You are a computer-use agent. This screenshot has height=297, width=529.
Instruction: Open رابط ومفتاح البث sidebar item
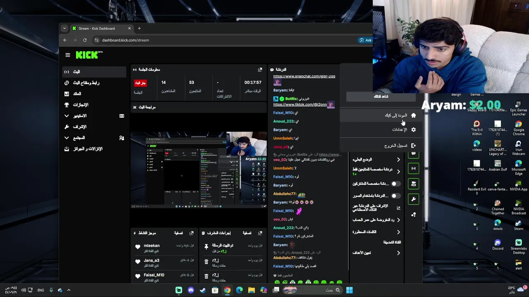point(94,83)
